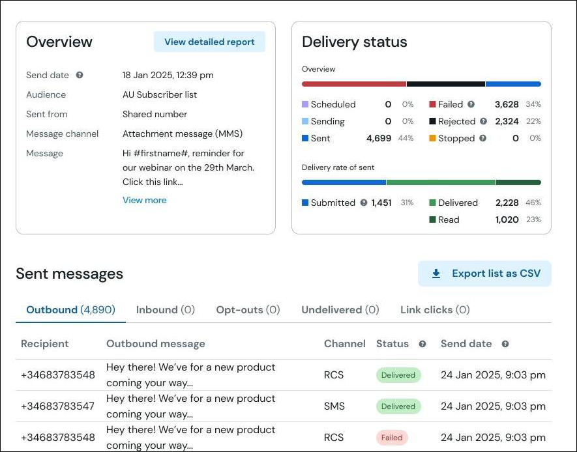This screenshot has height=452, width=577.
Task: Click the download icon in Export button
Action: 436,274
